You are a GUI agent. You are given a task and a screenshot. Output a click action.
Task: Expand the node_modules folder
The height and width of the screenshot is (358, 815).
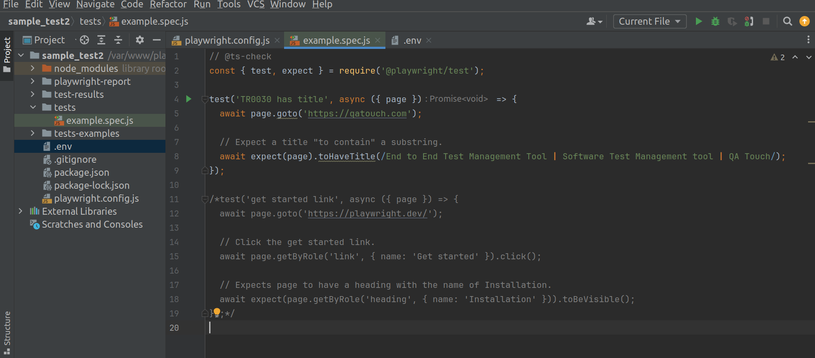click(33, 68)
